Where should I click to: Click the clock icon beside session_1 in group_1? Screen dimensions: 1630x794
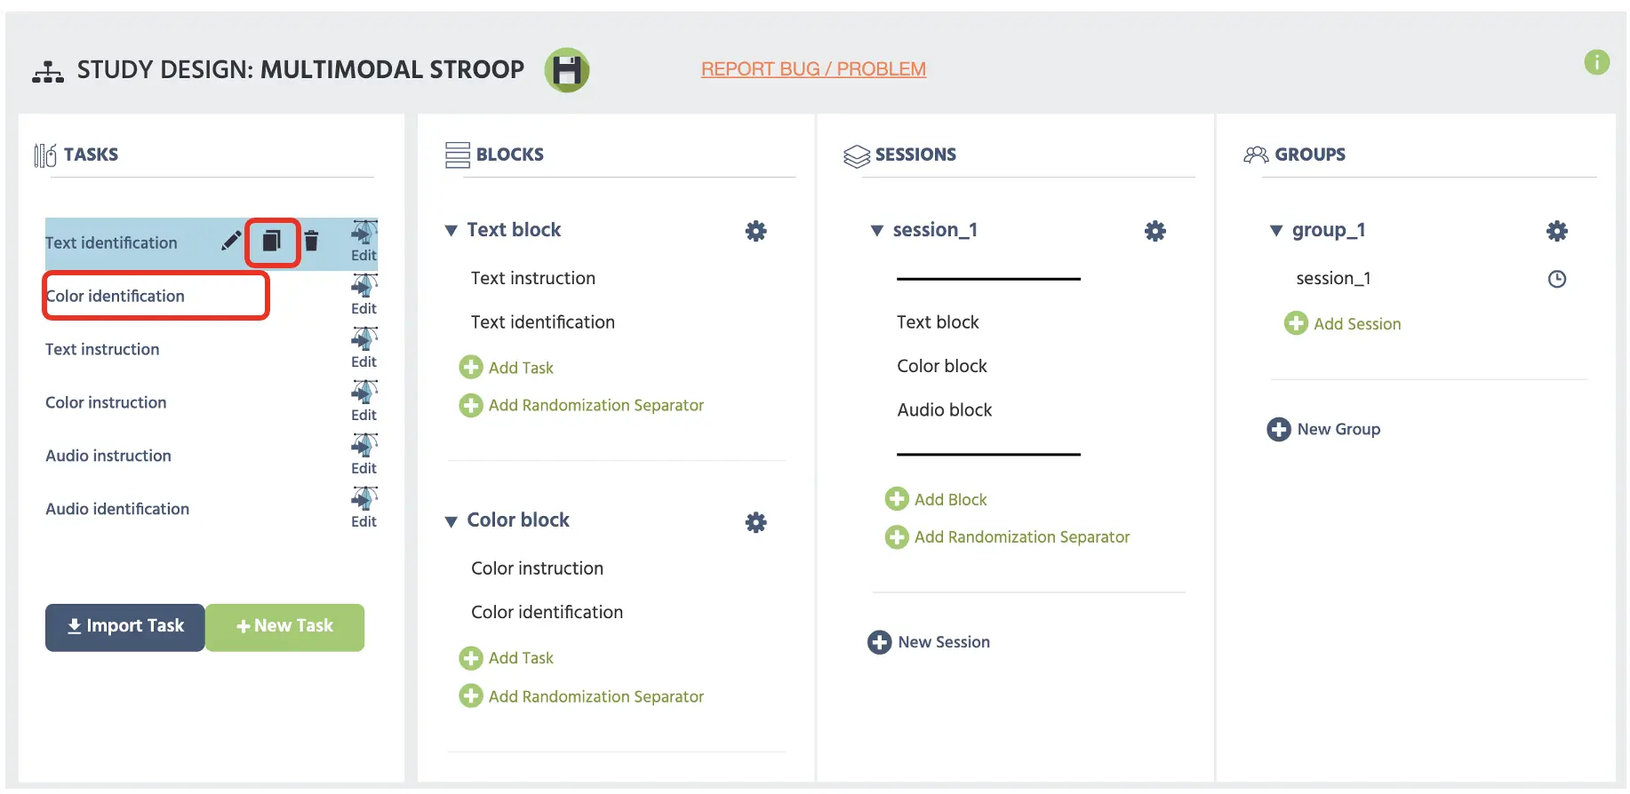(x=1557, y=279)
